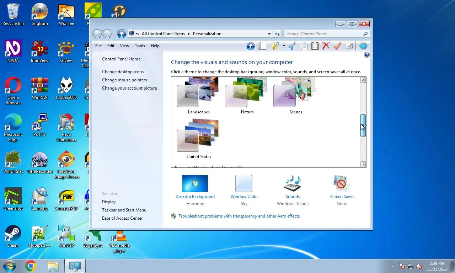The width and height of the screenshot is (455, 273).
Task: Open NVDA desktop shortcut
Action: (13, 52)
